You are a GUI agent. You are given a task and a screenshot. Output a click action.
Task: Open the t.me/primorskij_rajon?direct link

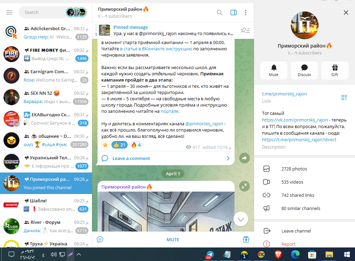(x=299, y=140)
